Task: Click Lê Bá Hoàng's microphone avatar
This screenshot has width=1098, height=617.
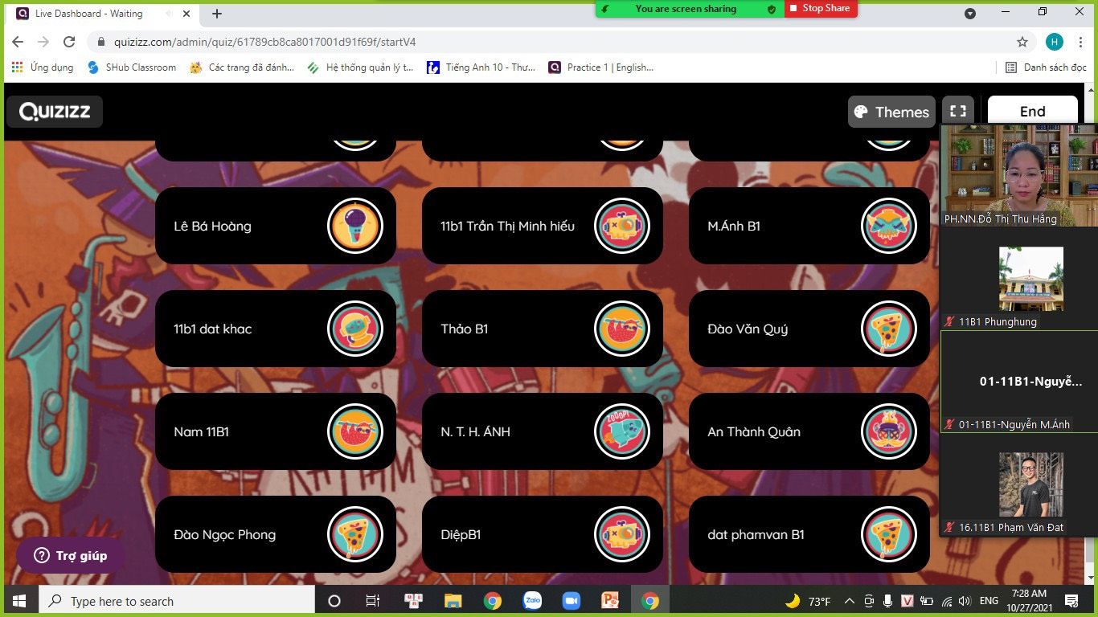Action: [x=355, y=226]
